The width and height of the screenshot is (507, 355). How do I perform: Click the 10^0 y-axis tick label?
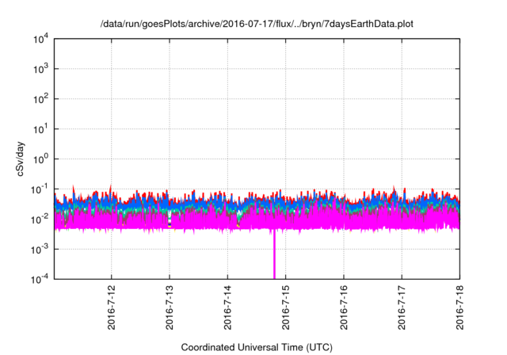[41, 159]
